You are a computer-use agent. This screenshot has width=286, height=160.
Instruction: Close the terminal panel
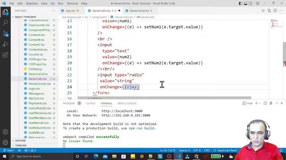(282, 103)
